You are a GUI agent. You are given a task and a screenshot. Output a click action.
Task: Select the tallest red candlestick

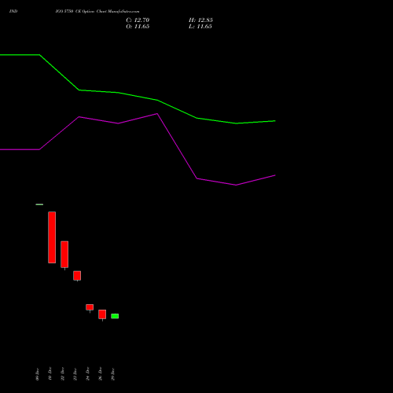[x=52, y=237]
